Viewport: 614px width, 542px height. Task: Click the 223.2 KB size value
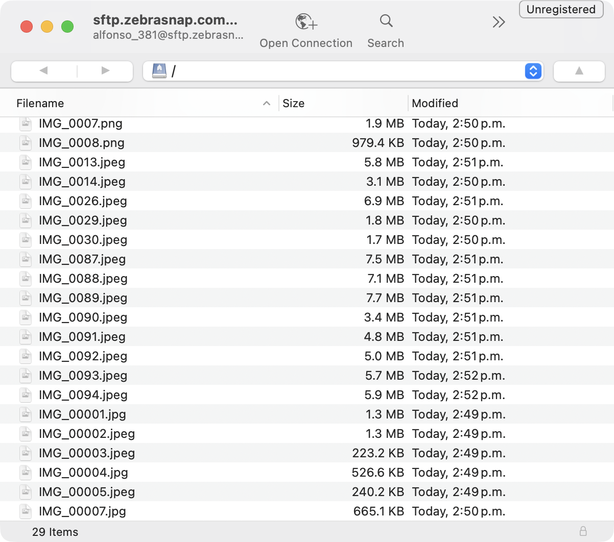[x=378, y=453]
